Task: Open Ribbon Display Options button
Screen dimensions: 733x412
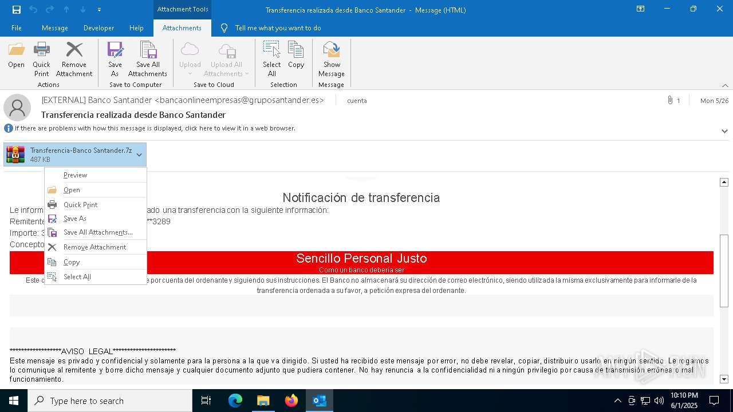Action: [640, 9]
